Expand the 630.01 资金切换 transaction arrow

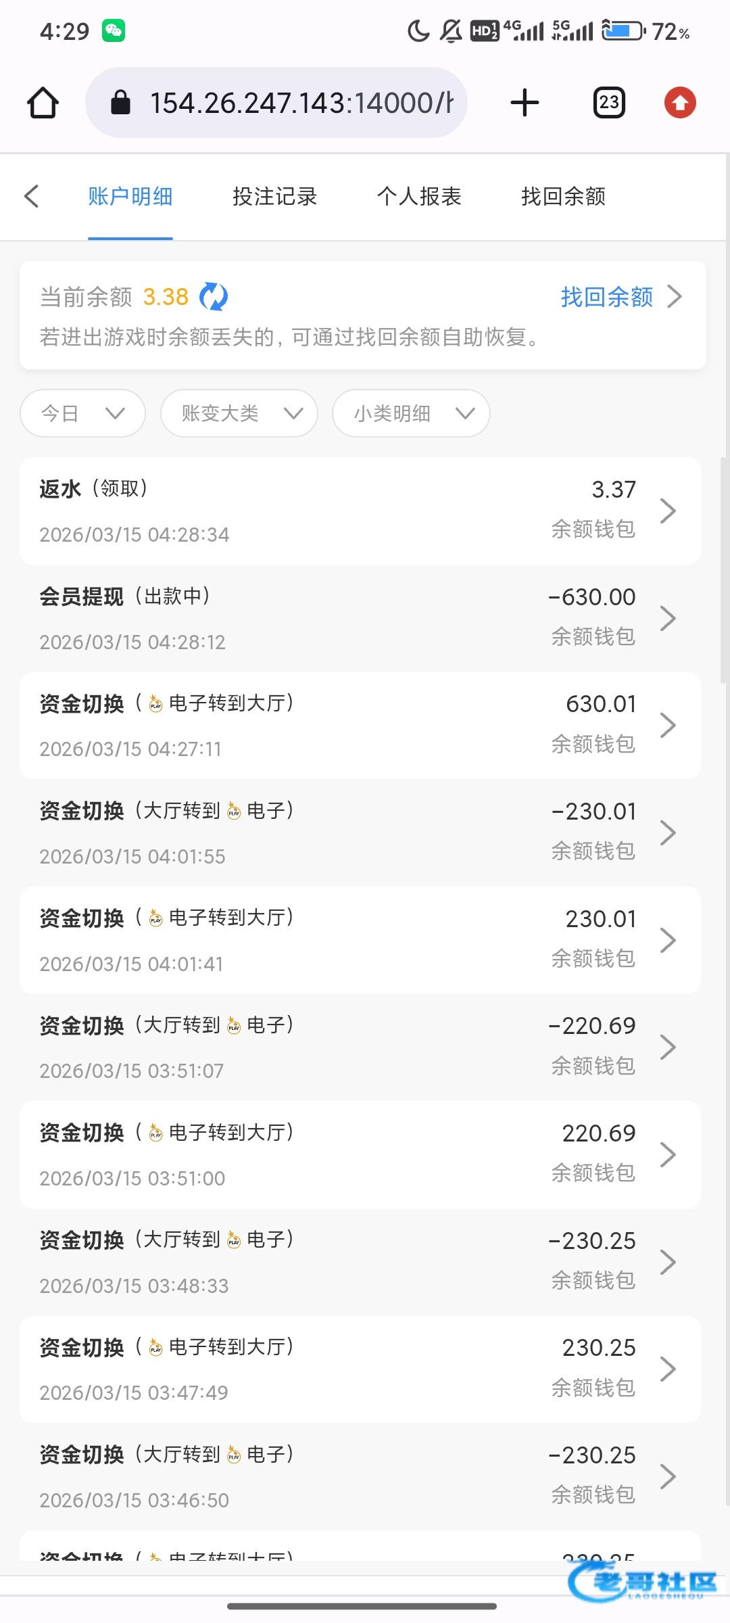point(668,726)
